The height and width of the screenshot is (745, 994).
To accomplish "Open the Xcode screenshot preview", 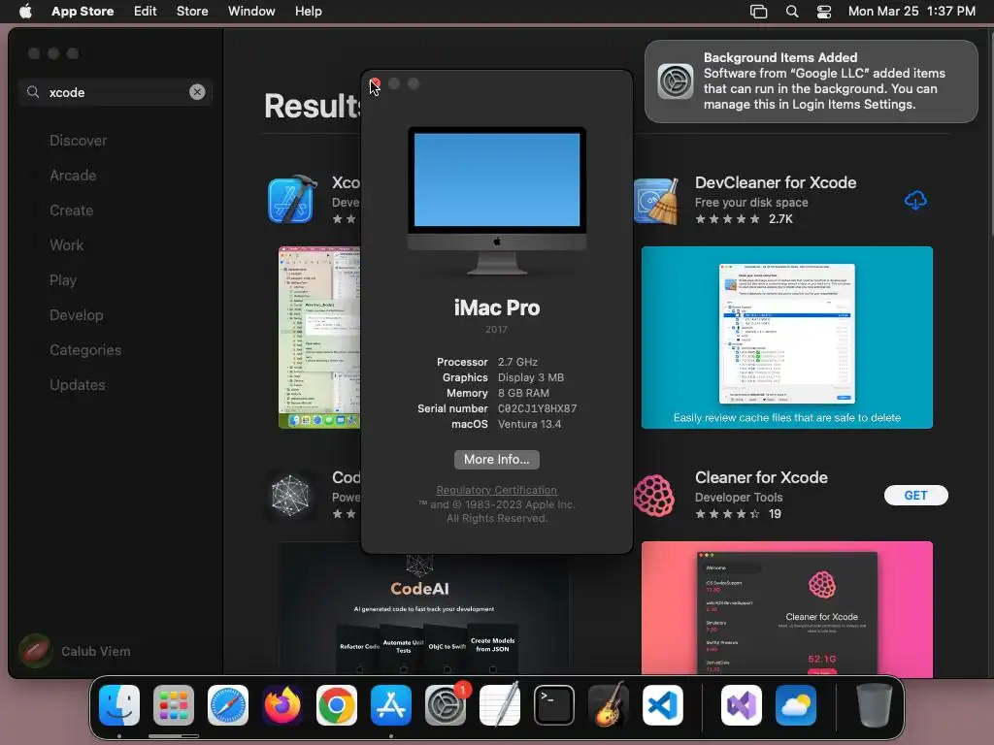I will point(319,337).
